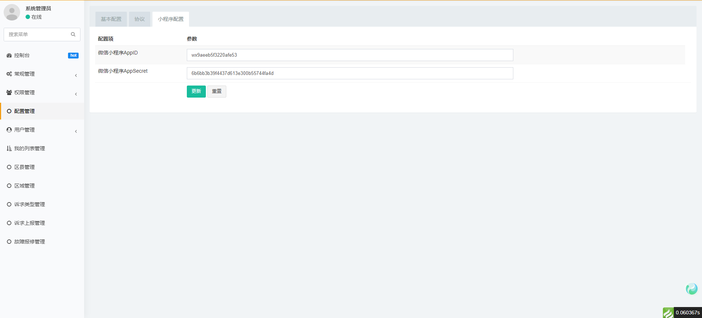Expand the 常规管理 submenu chevron
Viewport: 702px width, 318px height.
(x=76, y=75)
